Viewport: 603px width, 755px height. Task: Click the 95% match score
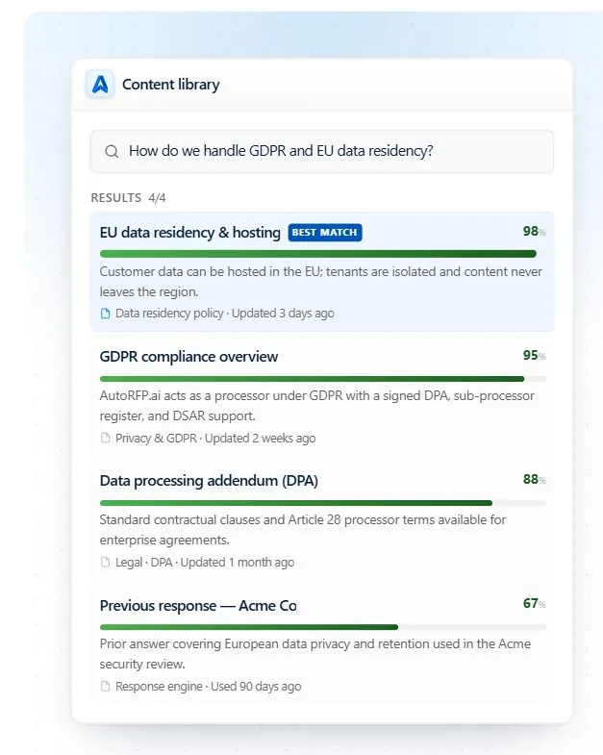coord(534,355)
